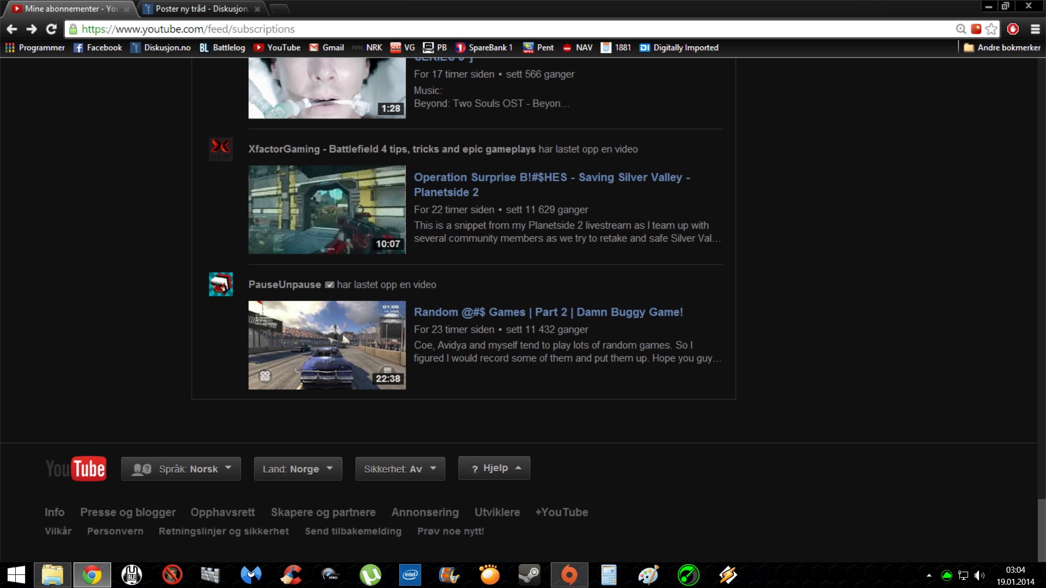Open a new browser tab
This screenshot has height=588, width=1046.
click(279, 9)
